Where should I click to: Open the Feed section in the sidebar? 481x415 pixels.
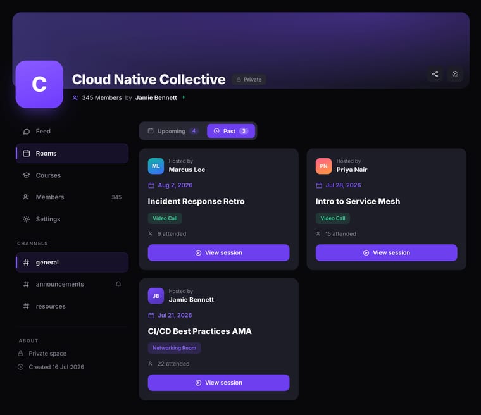[72, 132]
